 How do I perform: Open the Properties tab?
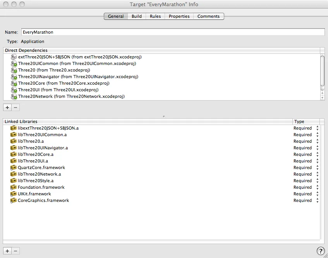tap(179, 16)
